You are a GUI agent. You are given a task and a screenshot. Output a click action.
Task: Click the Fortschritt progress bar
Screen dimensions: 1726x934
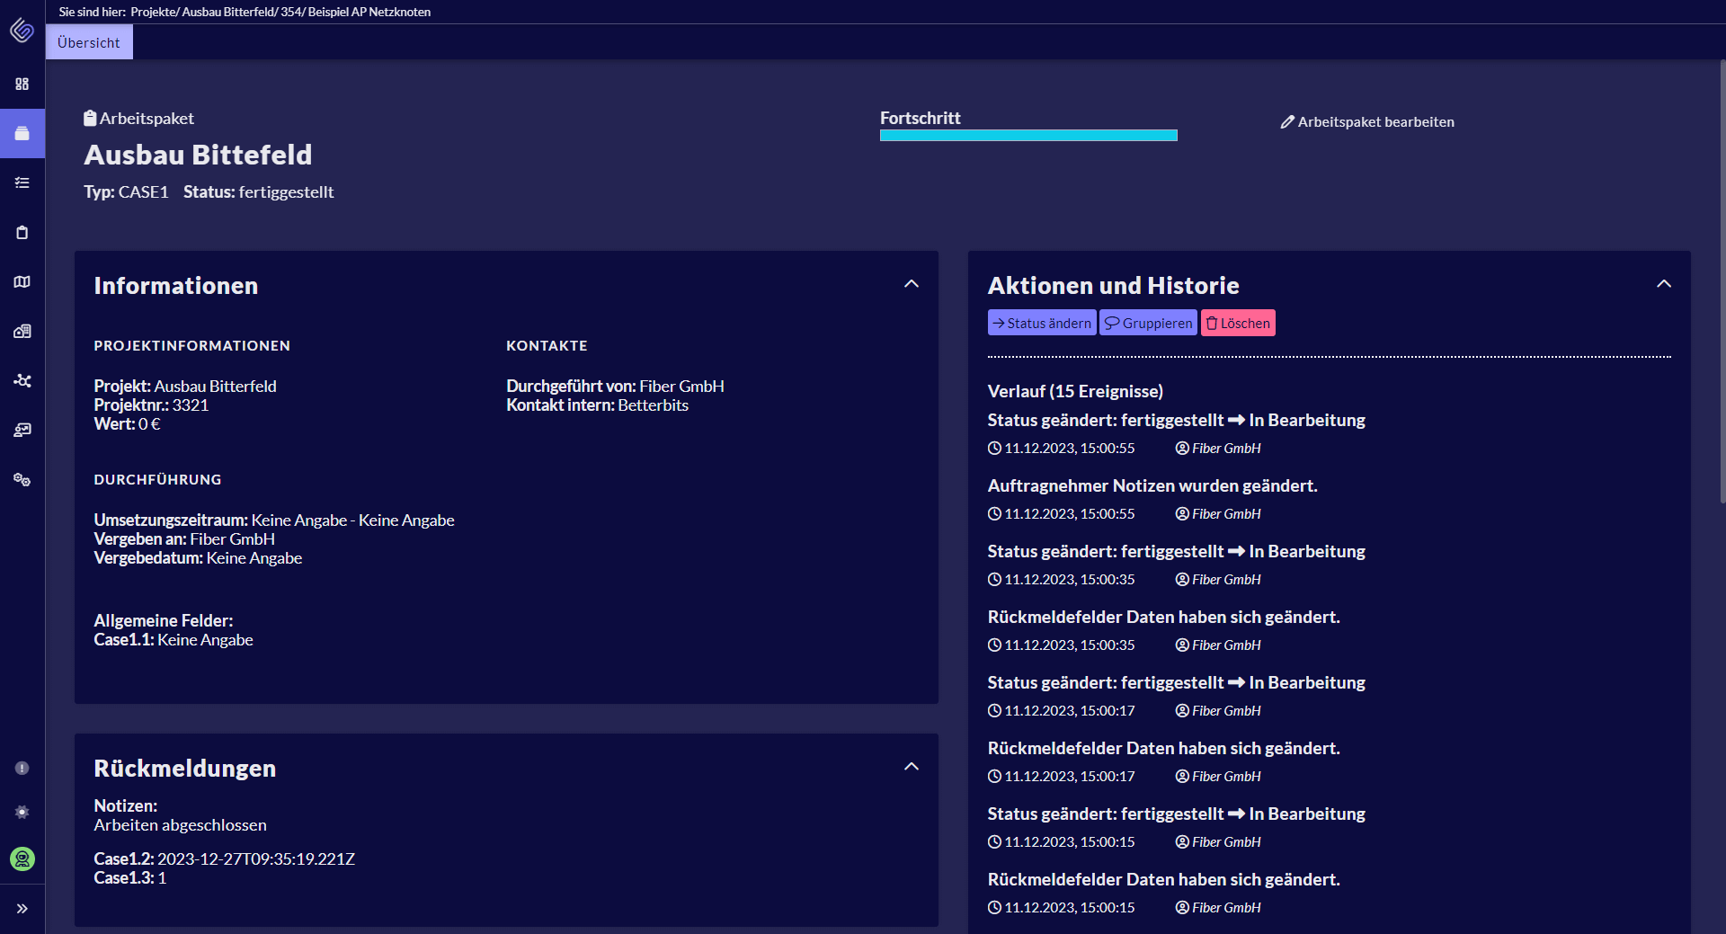click(x=1028, y=135)
